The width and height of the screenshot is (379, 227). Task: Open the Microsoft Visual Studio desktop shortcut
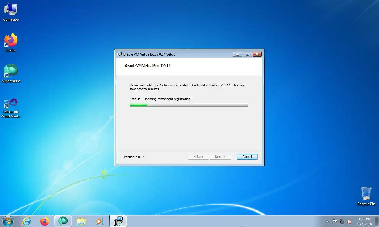click(x=11, y=108)
